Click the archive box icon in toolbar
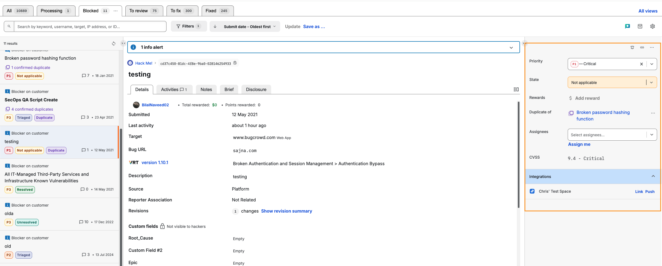This screenshot has width=662, height=266. [640, 26]
